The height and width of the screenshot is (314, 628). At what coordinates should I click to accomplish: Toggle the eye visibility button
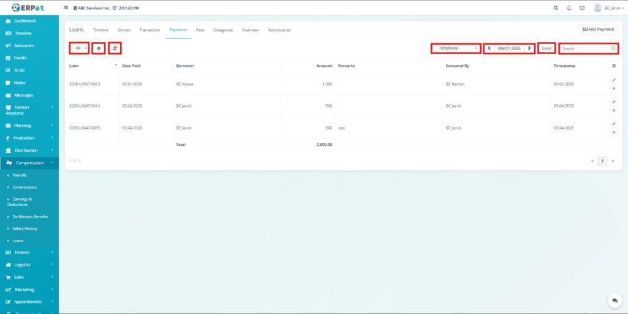[99, 48]
